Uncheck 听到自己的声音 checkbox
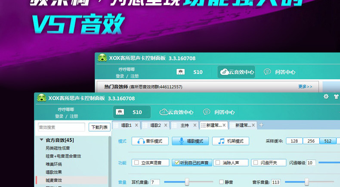This screenshot has width=340, height=187. click(177, 162)
